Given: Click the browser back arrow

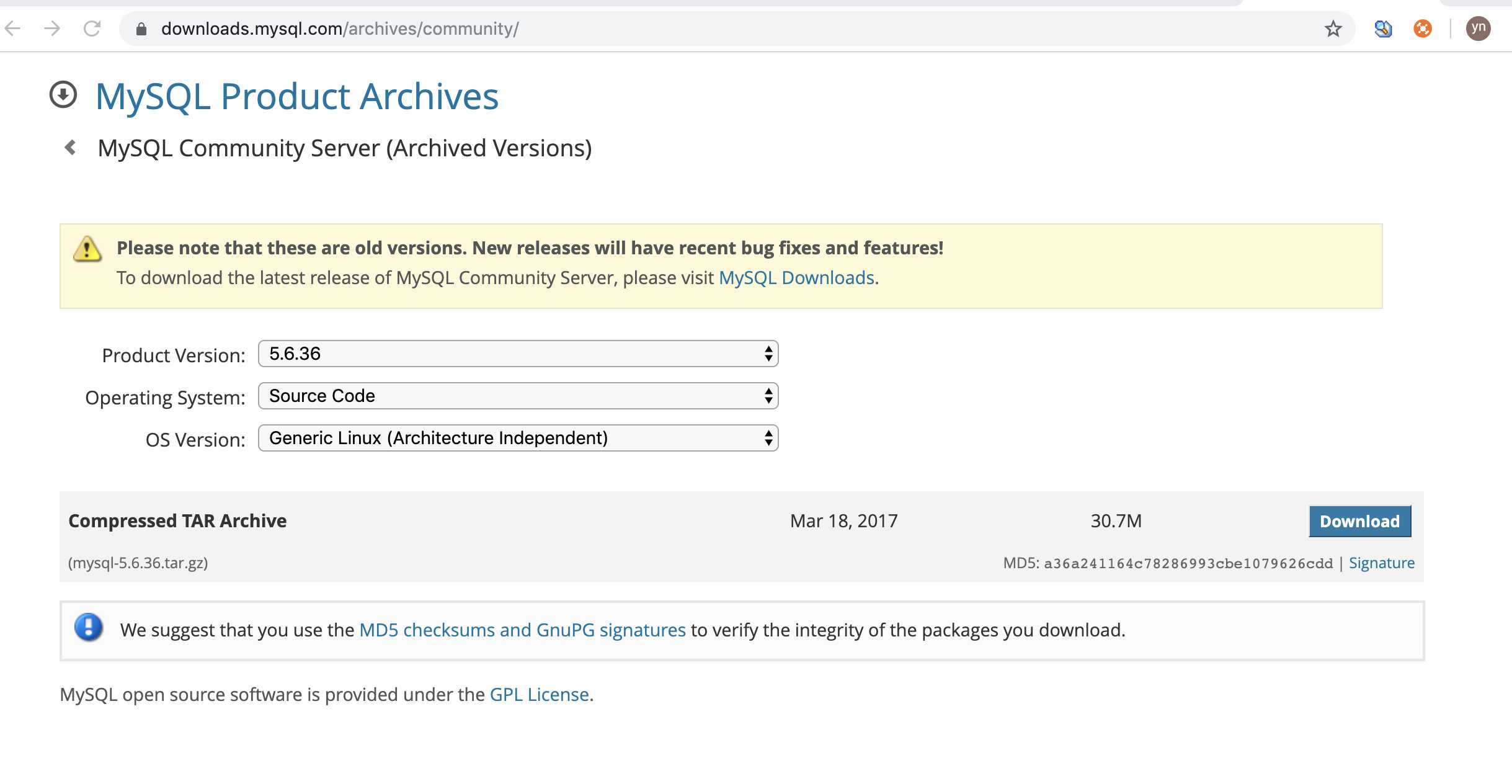Looking at the screenshot, I should [x=12, y=29].
